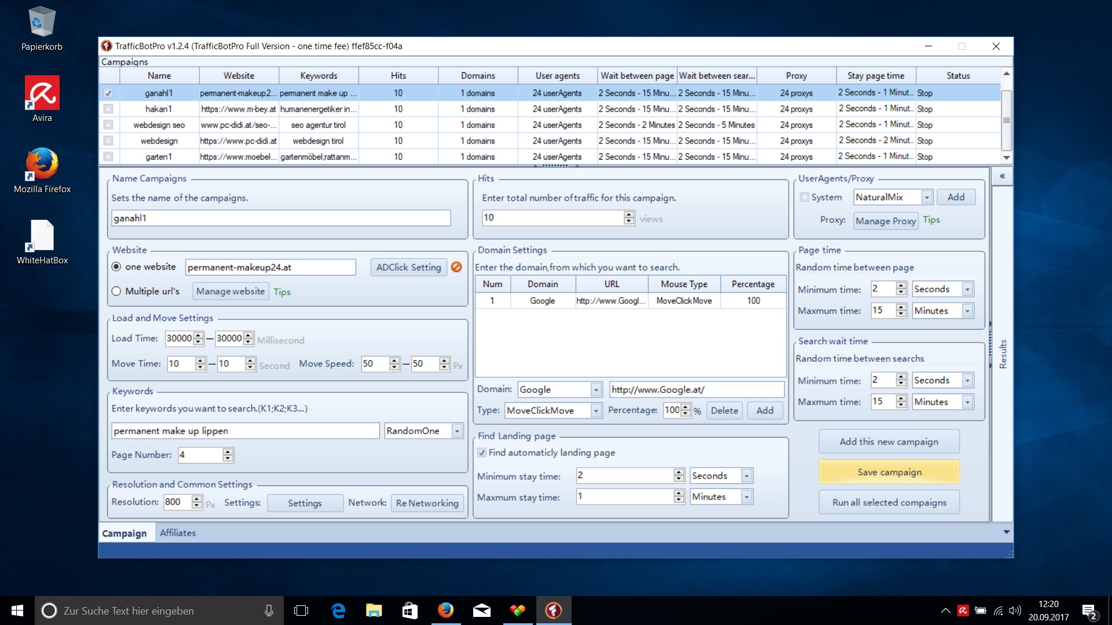The width and height of the screenshot is (1112, 625).
Task: Switch to the Affiliates tab
Action: pyautogui.click(x=178, y=533)
